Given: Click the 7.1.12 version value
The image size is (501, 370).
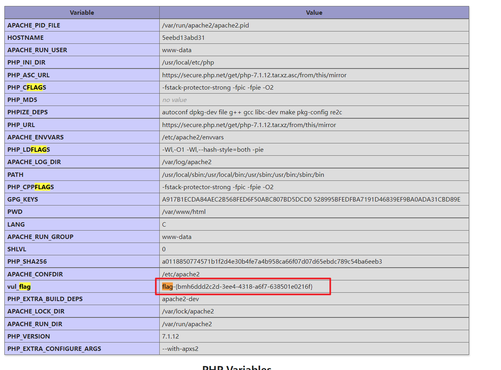Looking at the screenshot, I should 170,336.
